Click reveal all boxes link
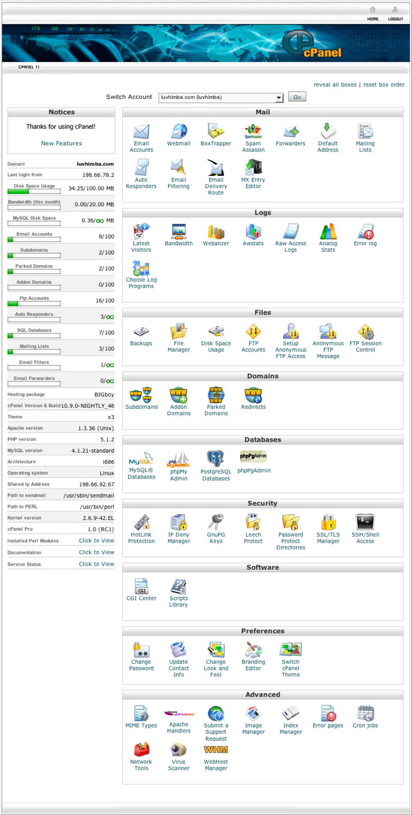This screenshot has width=412, height=815. point(335,85)
